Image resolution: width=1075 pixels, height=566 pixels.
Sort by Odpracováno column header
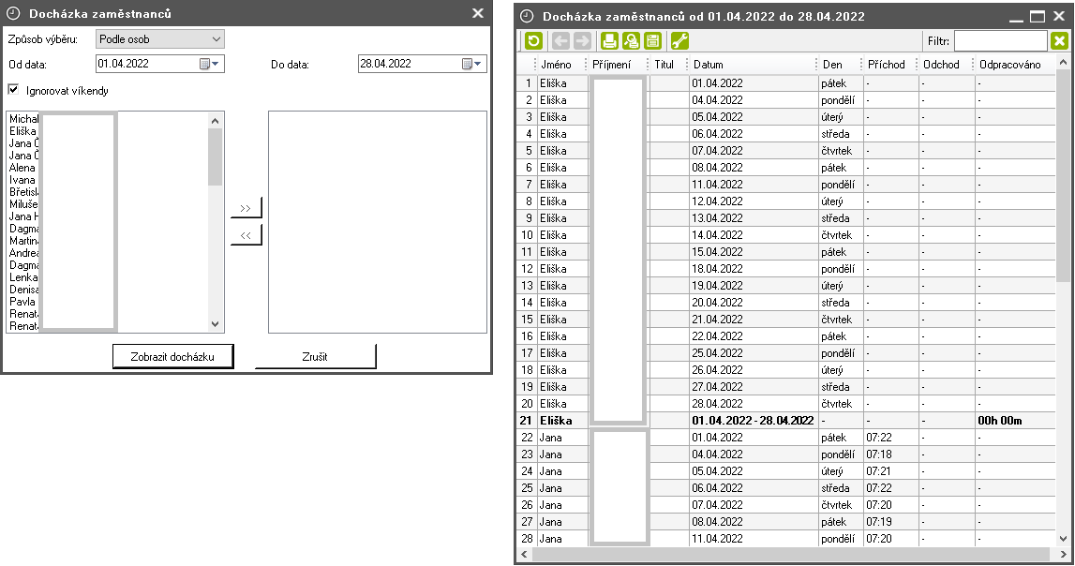tap(1010, 65)
